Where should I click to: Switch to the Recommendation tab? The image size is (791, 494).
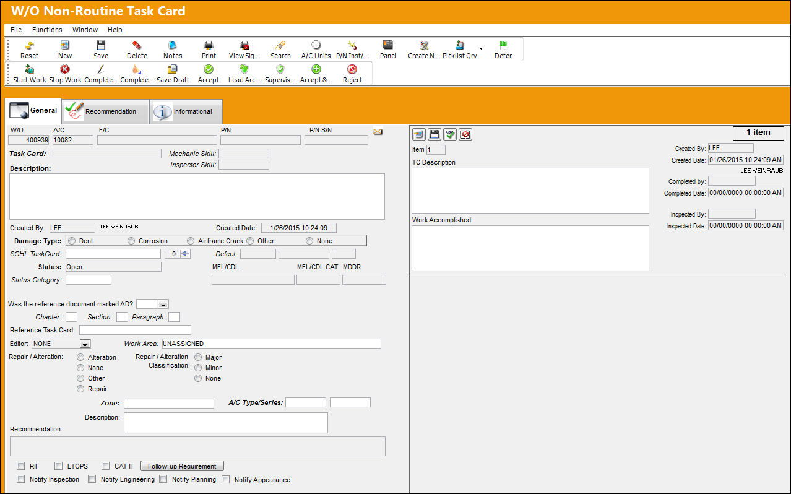coord(106,111)
